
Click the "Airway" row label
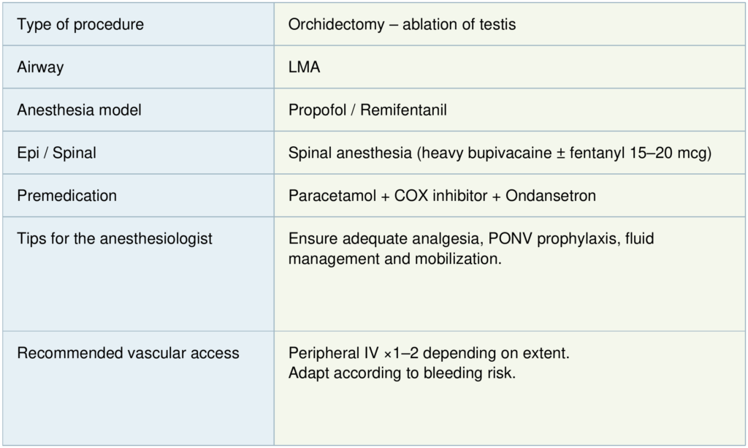click(x=40, y=67)
